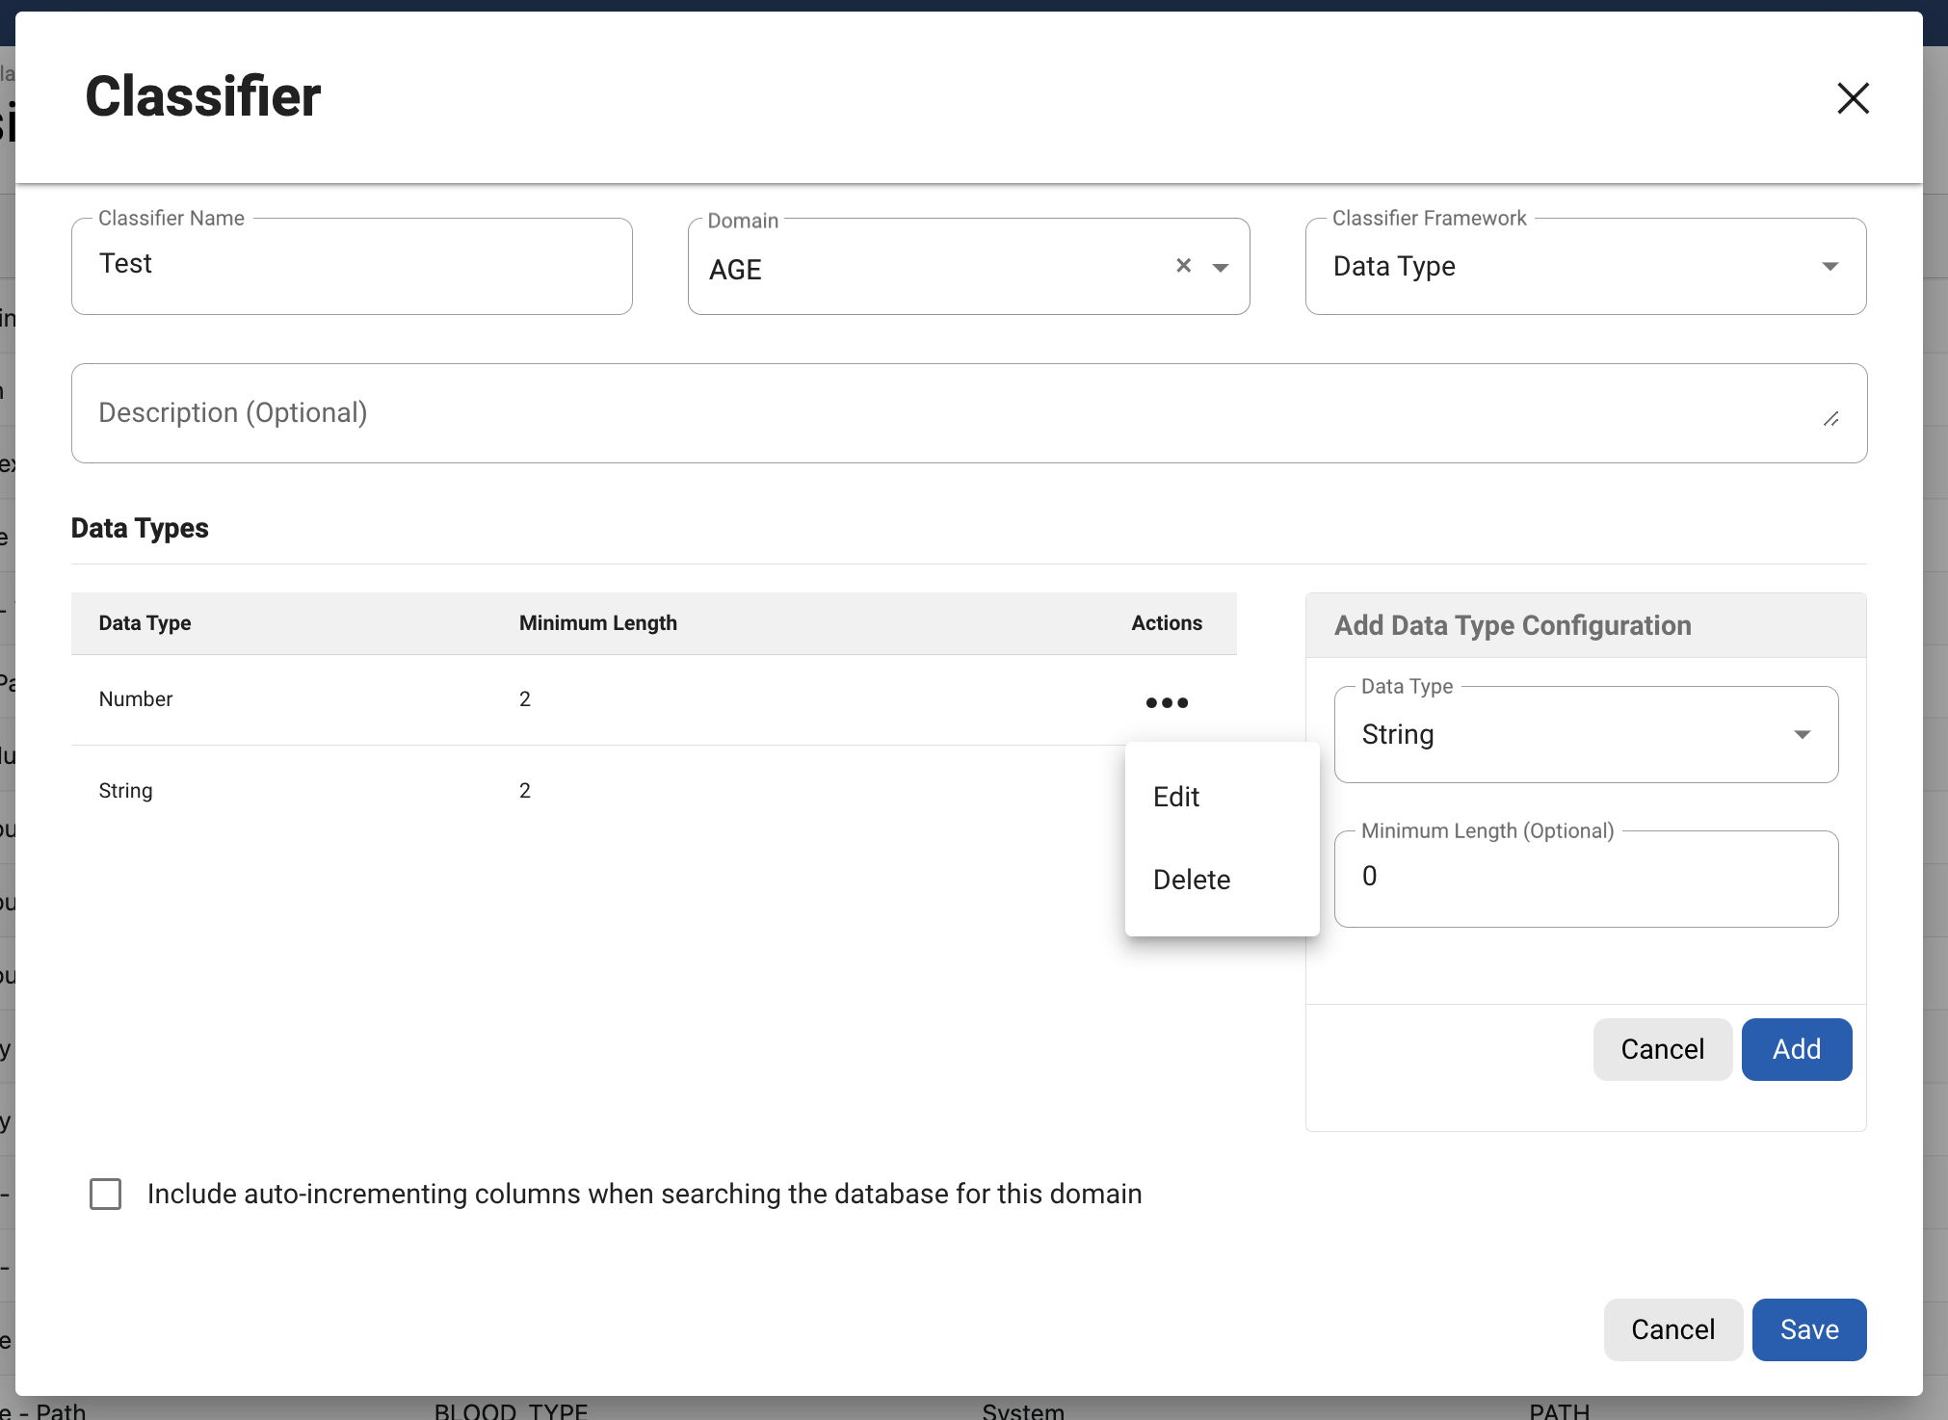The height and width of the screenshot is (1420, 1948).
Task: Click the Classifier Name field
Action: (352, 266)
